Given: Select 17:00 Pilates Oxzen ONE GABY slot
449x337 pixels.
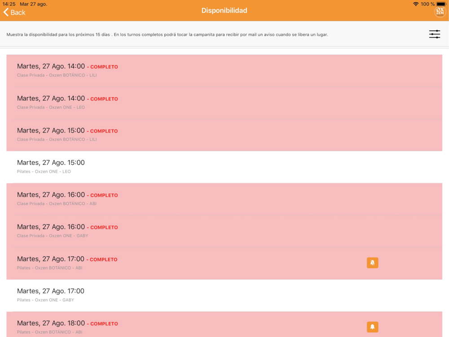Looking at the screenshot, I should pyautogui.click(x=224, y=296).
